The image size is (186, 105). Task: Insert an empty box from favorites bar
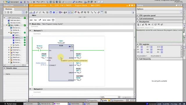[x=53, y=20]
